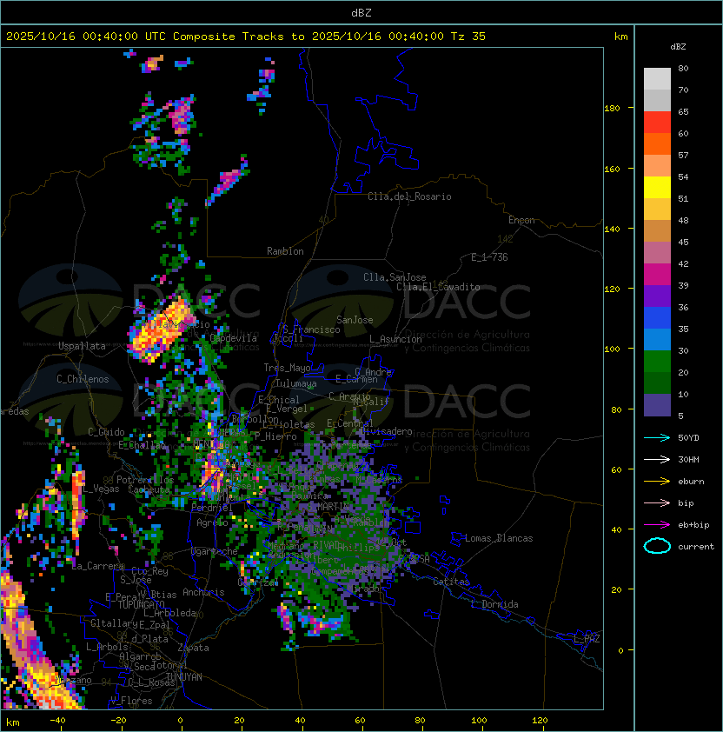Image resolution: width=723 pixels, height=732 pixels.
Task: Click the white 30HM arrow in legend
Action: point(657,459)
